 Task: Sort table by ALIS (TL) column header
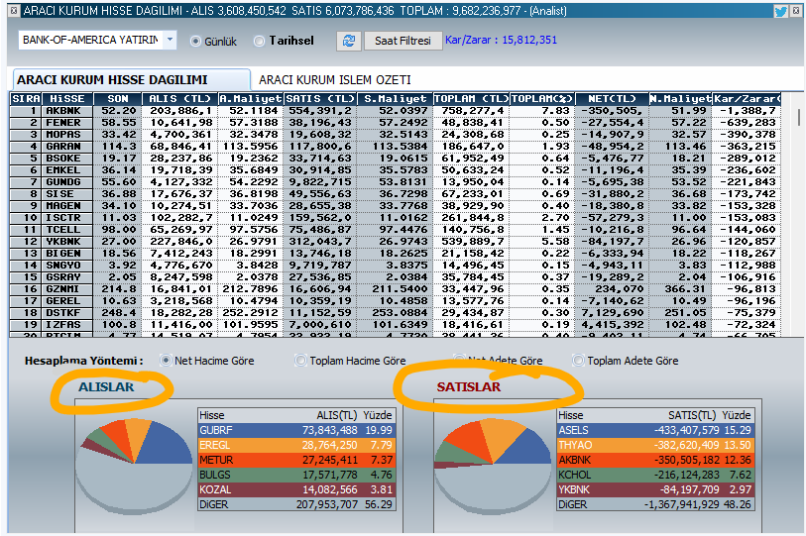click(x=179, y=99)
